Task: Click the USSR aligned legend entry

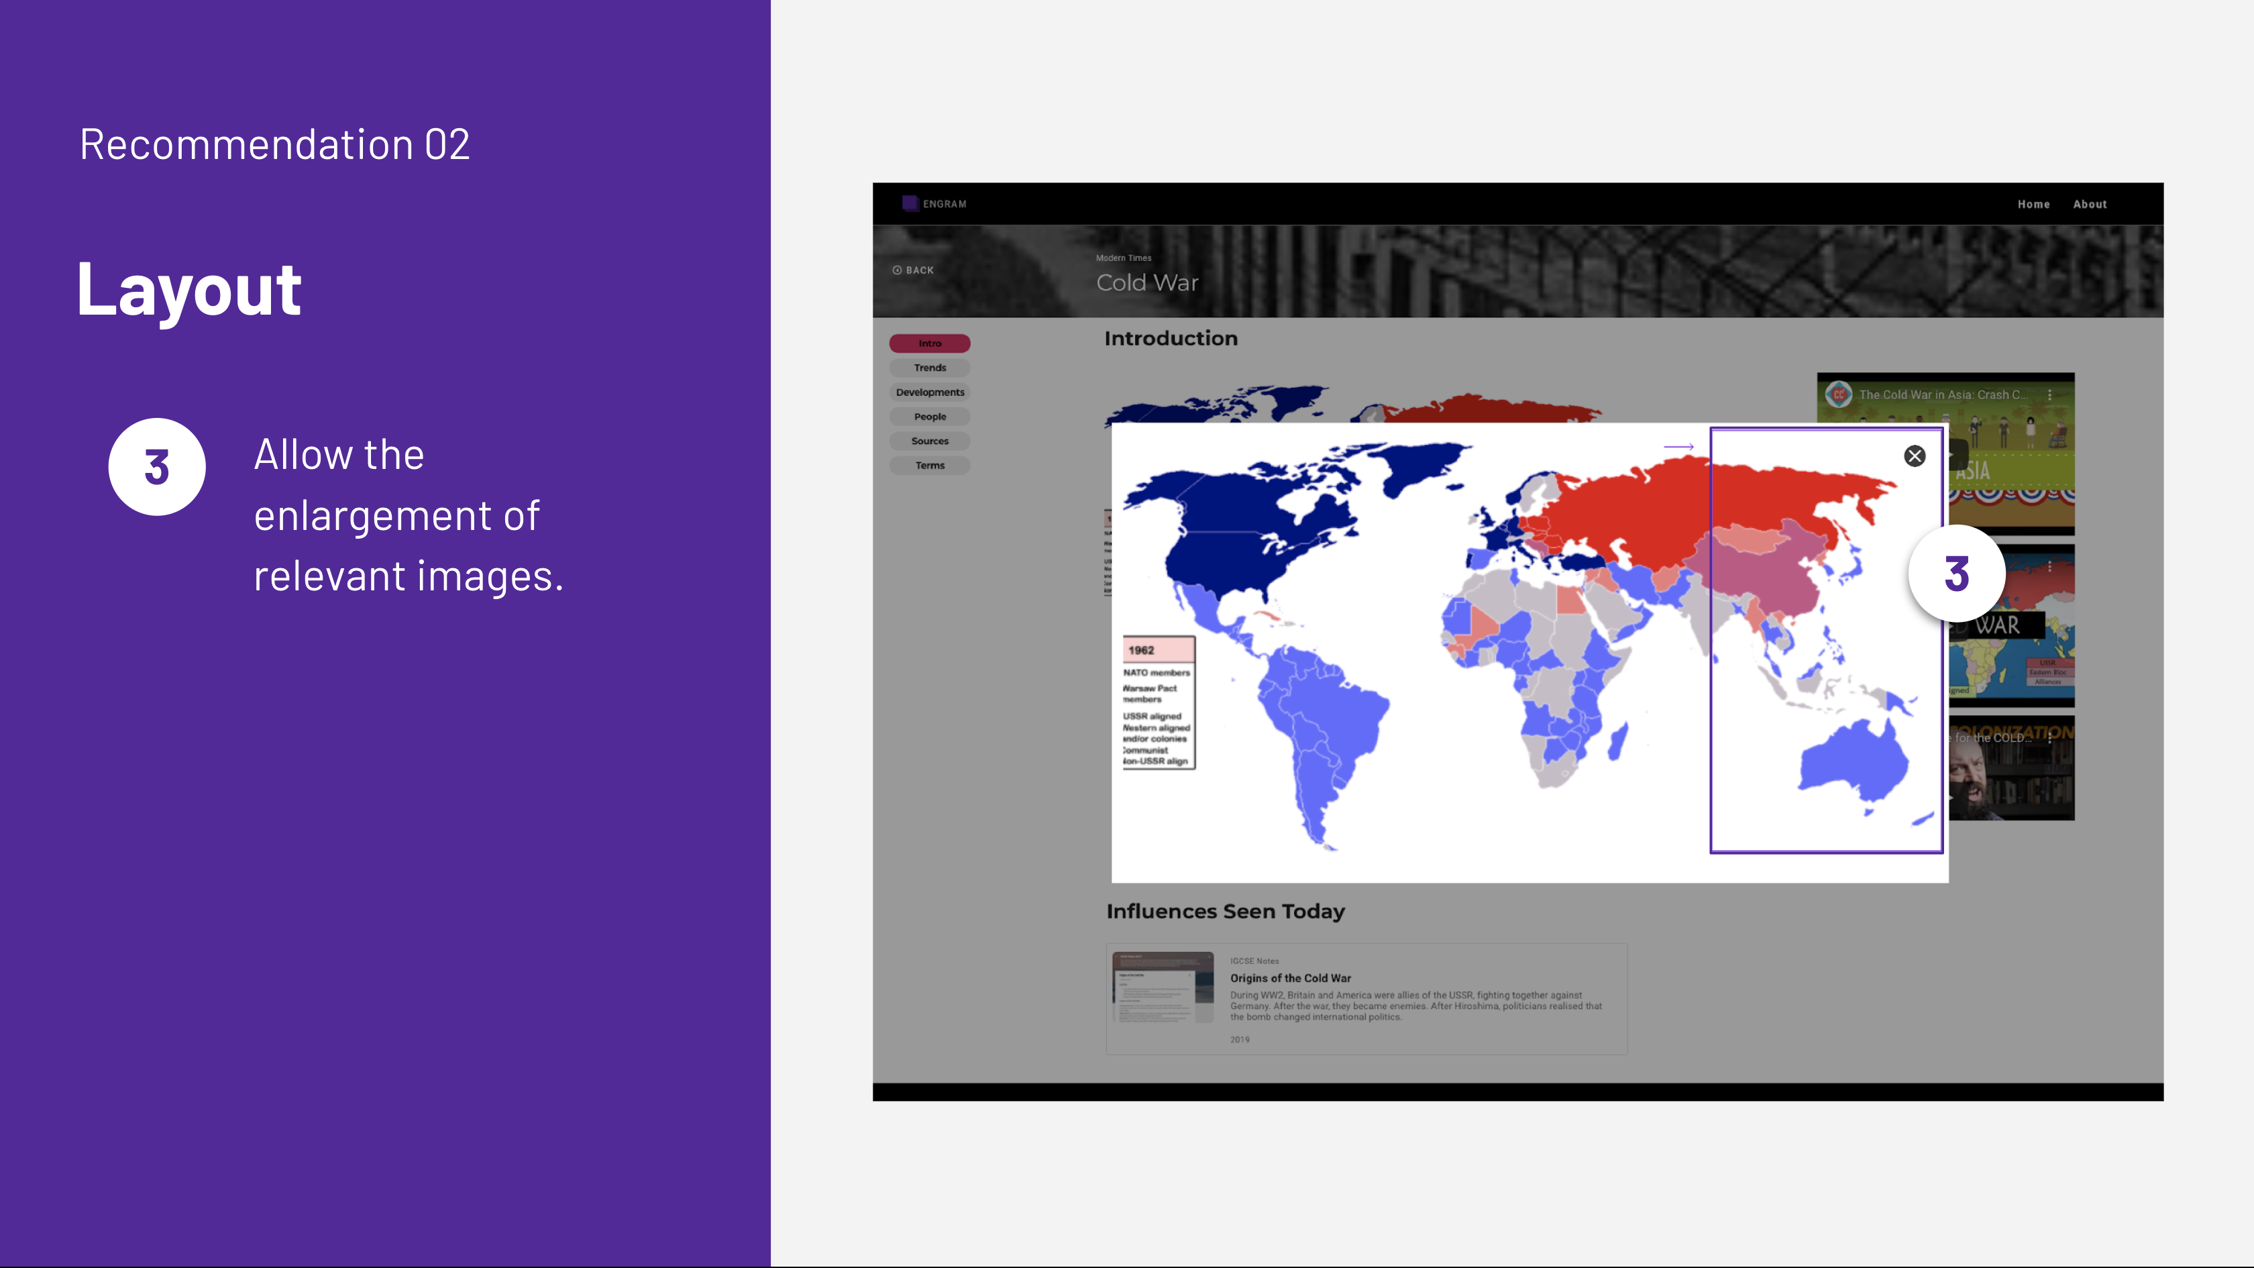Action: click(x=1152, y=716)
